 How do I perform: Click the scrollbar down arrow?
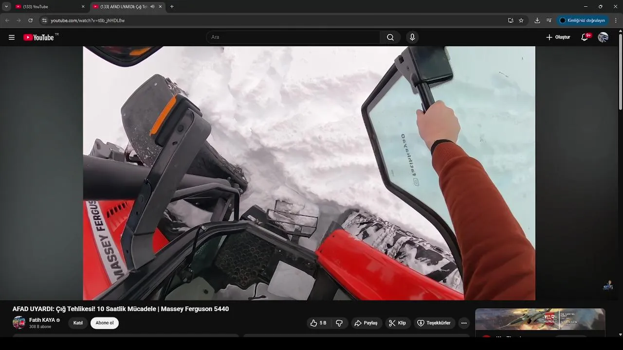click(x=620, y=334)
